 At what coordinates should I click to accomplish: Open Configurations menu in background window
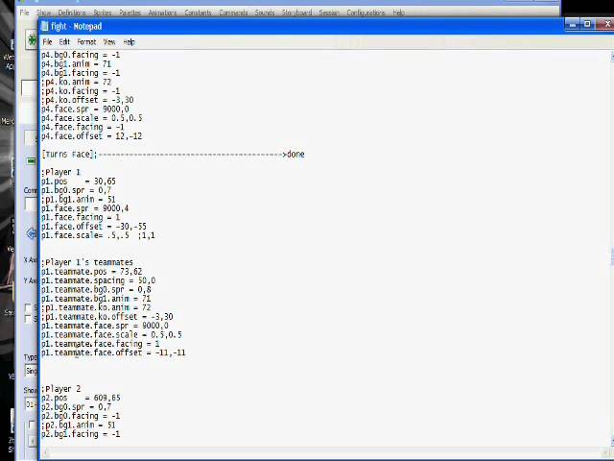tap(366, 12)
